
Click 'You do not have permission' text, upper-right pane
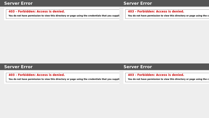pyautogui.click(x=168, y=16)
